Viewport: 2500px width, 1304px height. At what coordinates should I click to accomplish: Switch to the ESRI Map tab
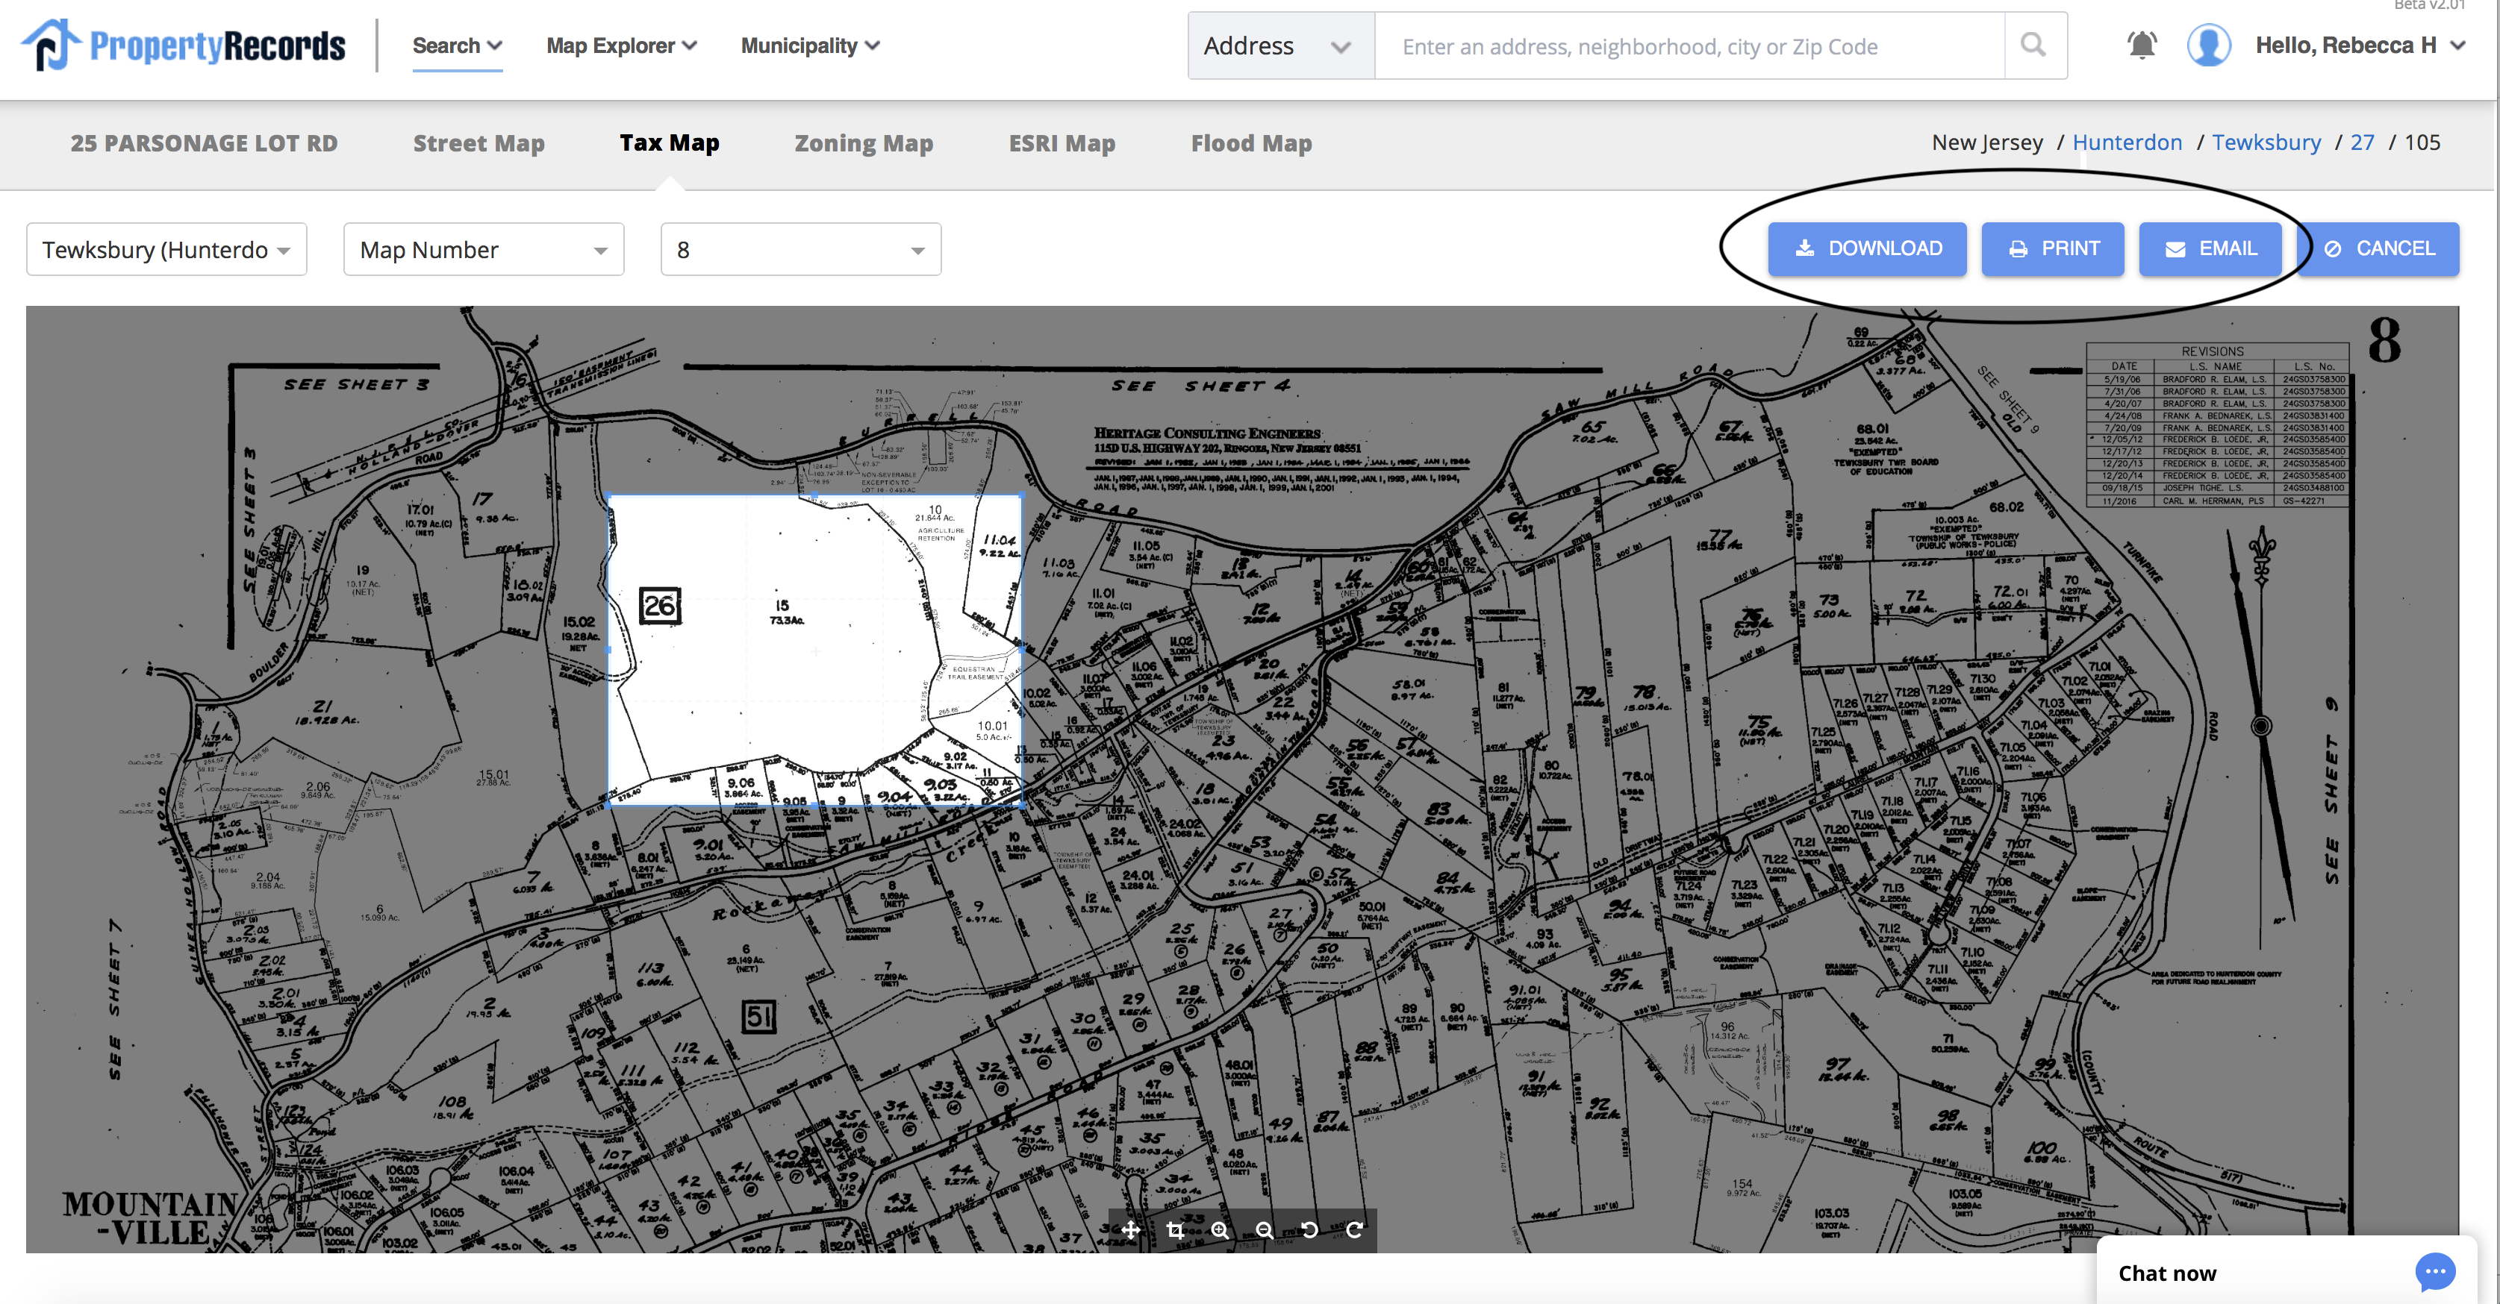pos(1062,142)
